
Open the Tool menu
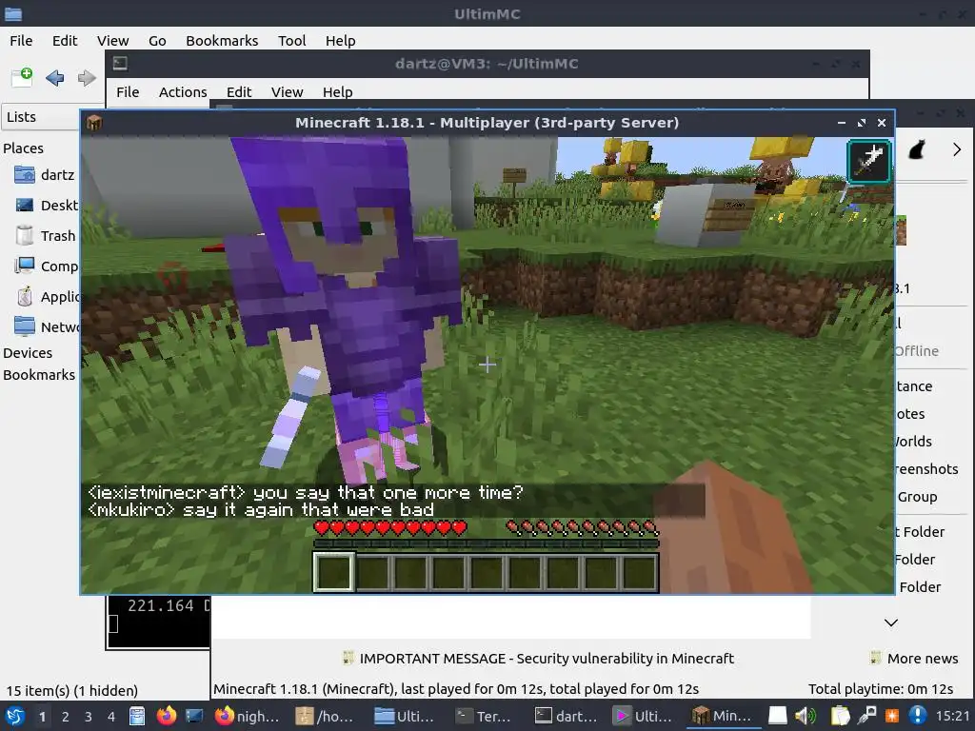(x=291, y=40)
